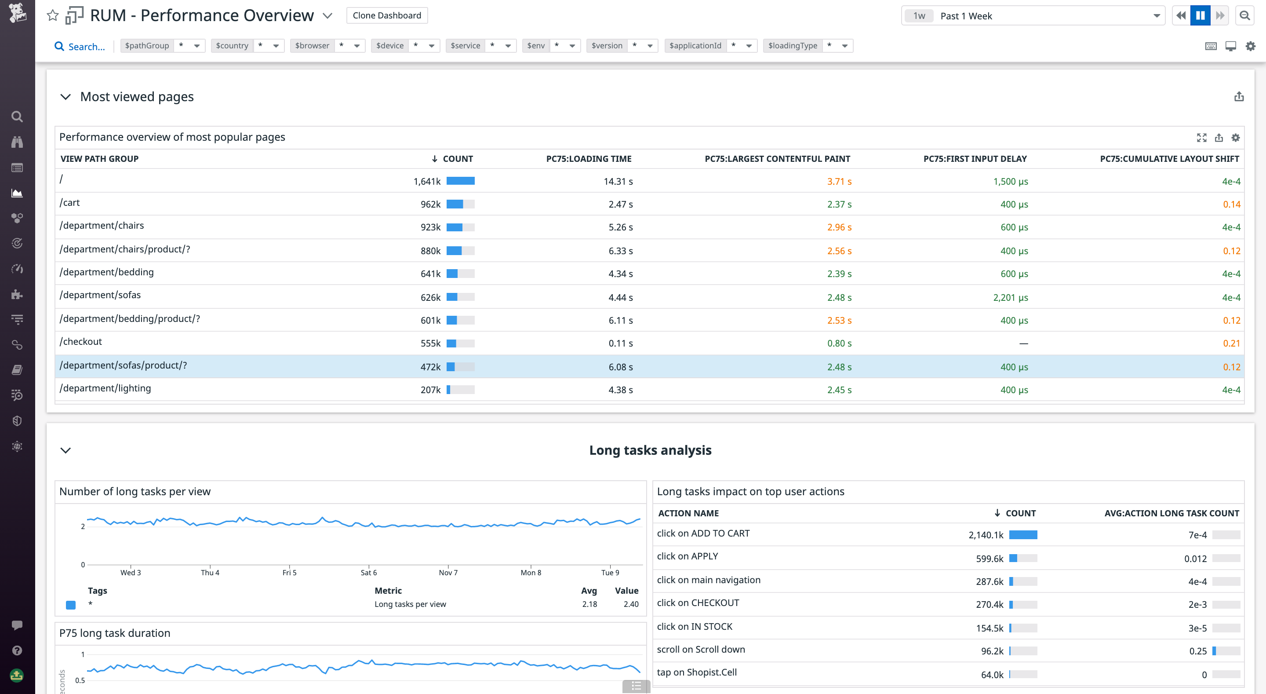This screenshot has width=1266, height=694.
Task: Open the $country template variable dropdown
Action: (x=277, y=45)
